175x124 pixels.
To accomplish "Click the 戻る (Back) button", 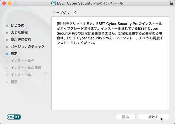I will click(x=125, y=117).
